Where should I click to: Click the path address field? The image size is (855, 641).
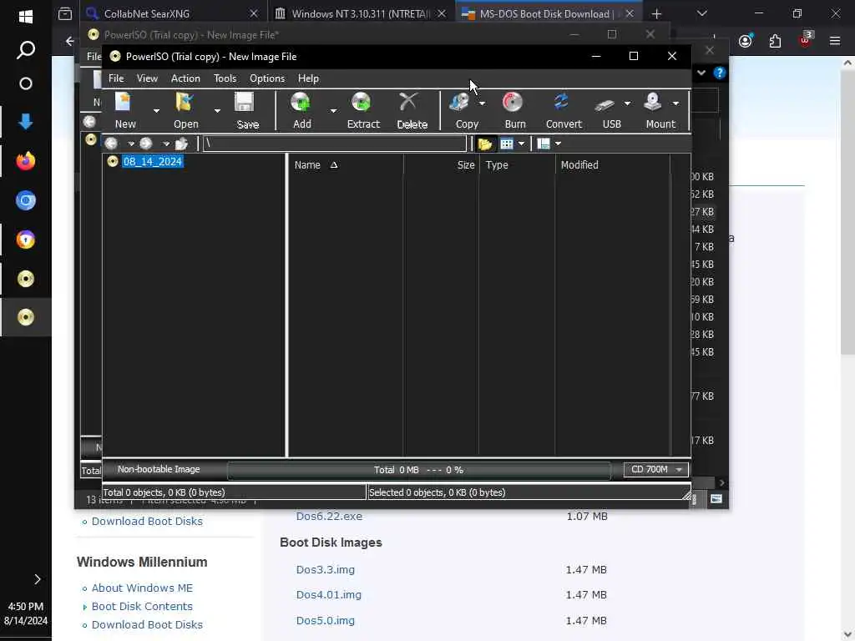click(x=335, y=144)
